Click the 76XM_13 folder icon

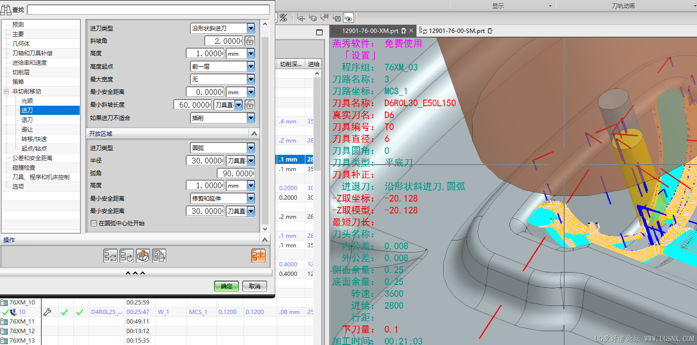(x=4, y=341)
